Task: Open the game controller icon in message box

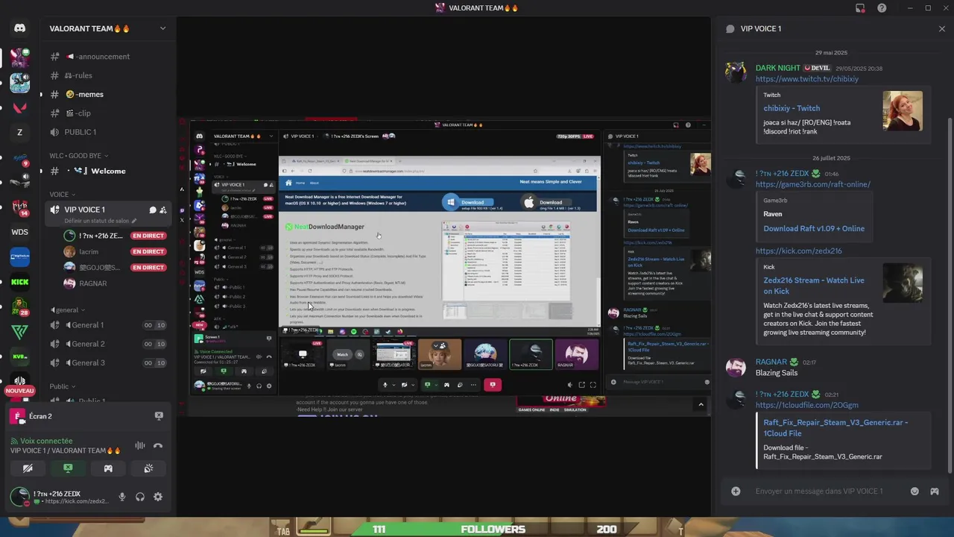Action: (x=935, y=491)
